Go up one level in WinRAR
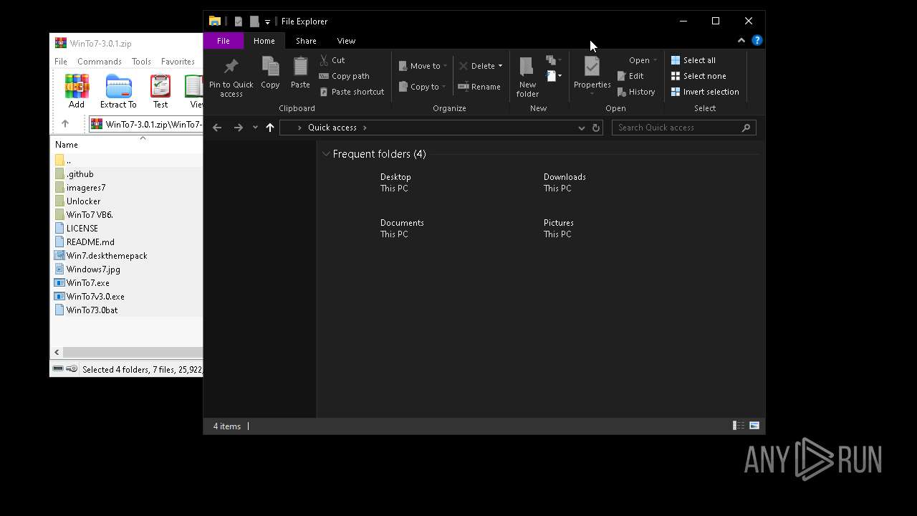Viewport: 917px width, 516px height. [x=65, y=124]
